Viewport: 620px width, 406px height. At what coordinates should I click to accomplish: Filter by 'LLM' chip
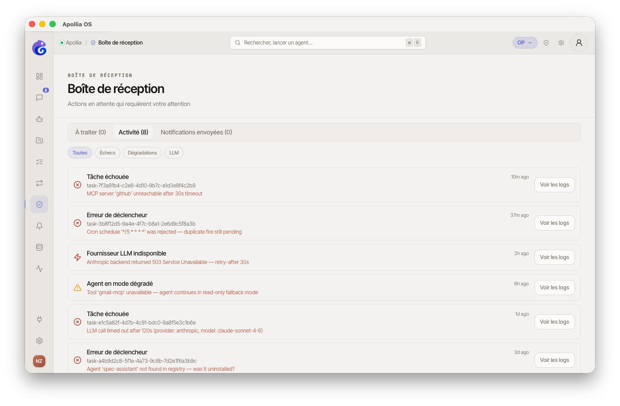coord(174,153)
